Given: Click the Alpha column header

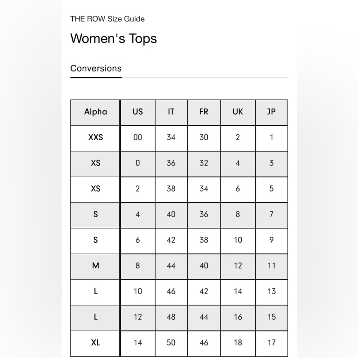Looking at the screenshot, I should click(x=96, y=112).
